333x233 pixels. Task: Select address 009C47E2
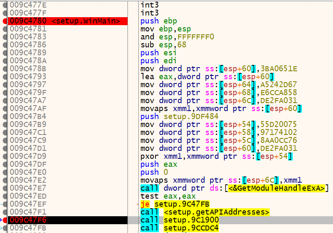(28, 180)
